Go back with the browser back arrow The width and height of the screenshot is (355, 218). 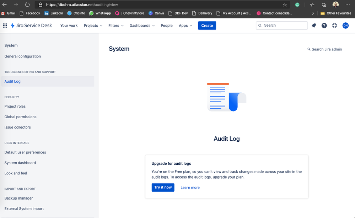[5, 5]
